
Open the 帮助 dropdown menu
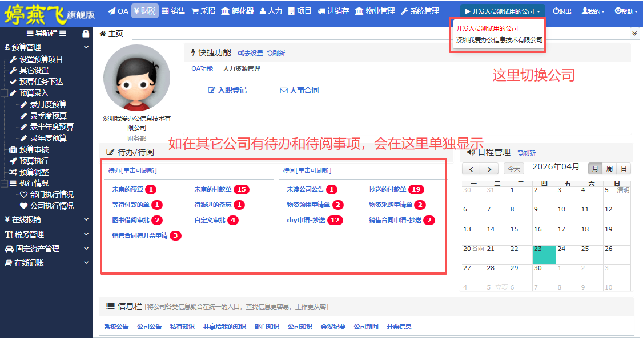(625, 10)
